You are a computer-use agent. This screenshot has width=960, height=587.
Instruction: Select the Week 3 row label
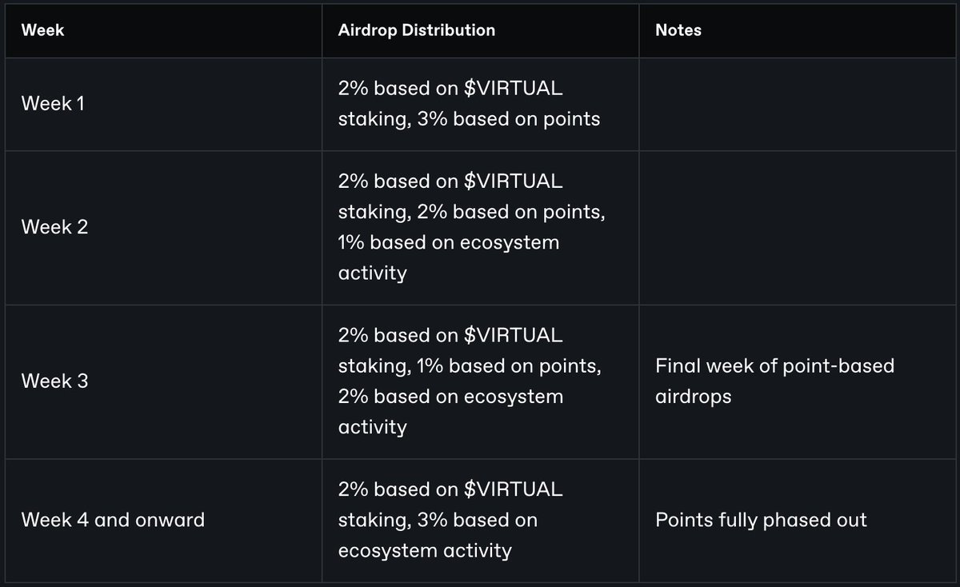click(x=54, y=381)
